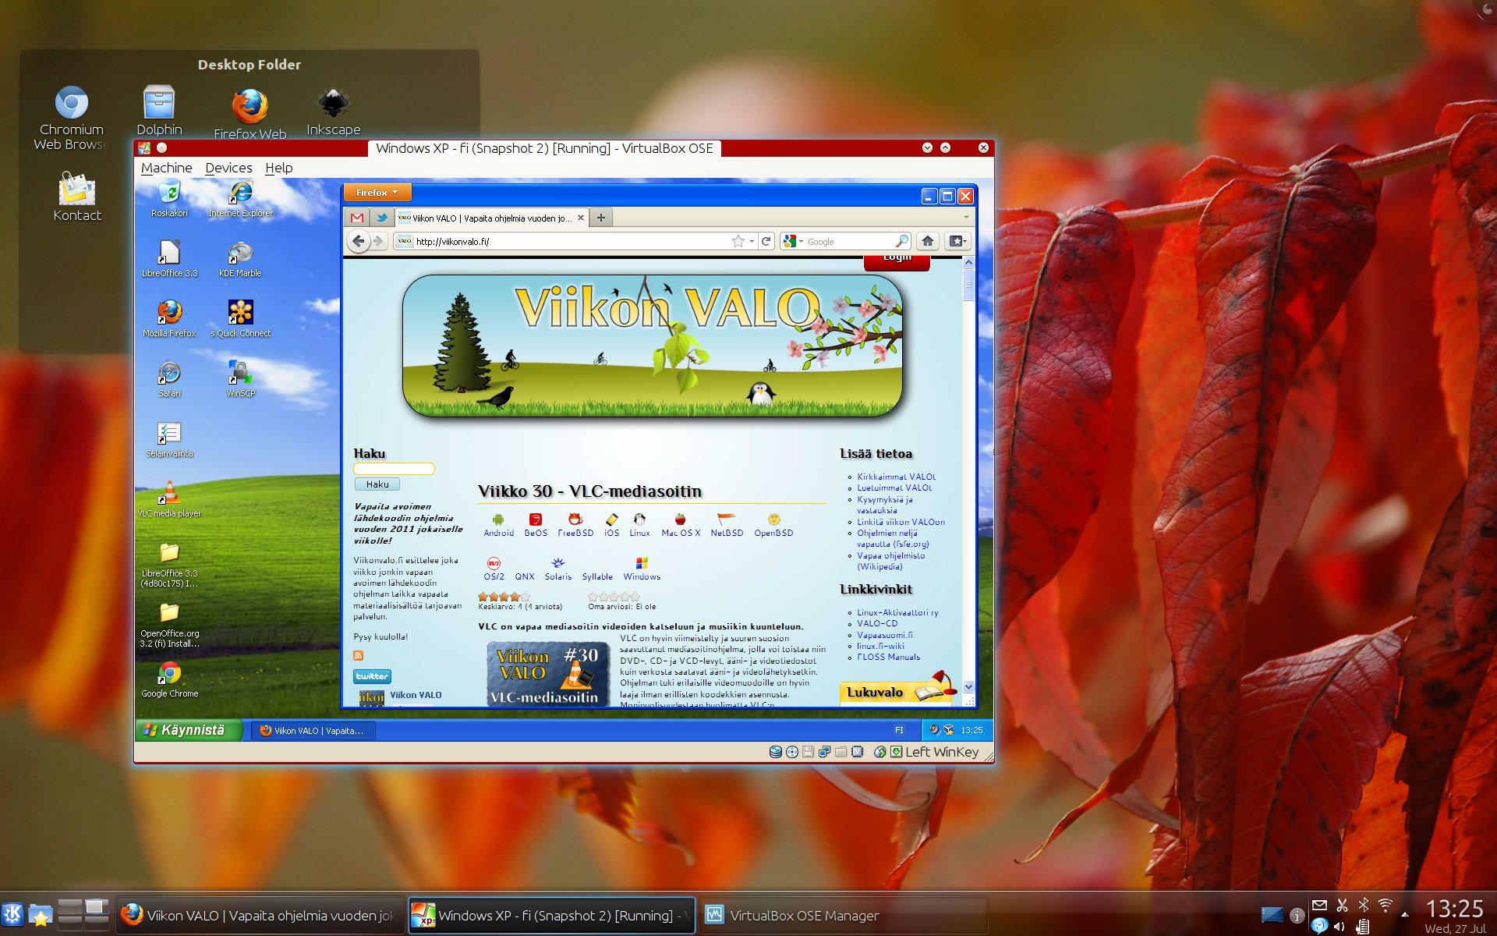Viewport: 1497px width, 936px height.
Task: Click VirtualBox mouse integration status icon
Action: (879, 752)
